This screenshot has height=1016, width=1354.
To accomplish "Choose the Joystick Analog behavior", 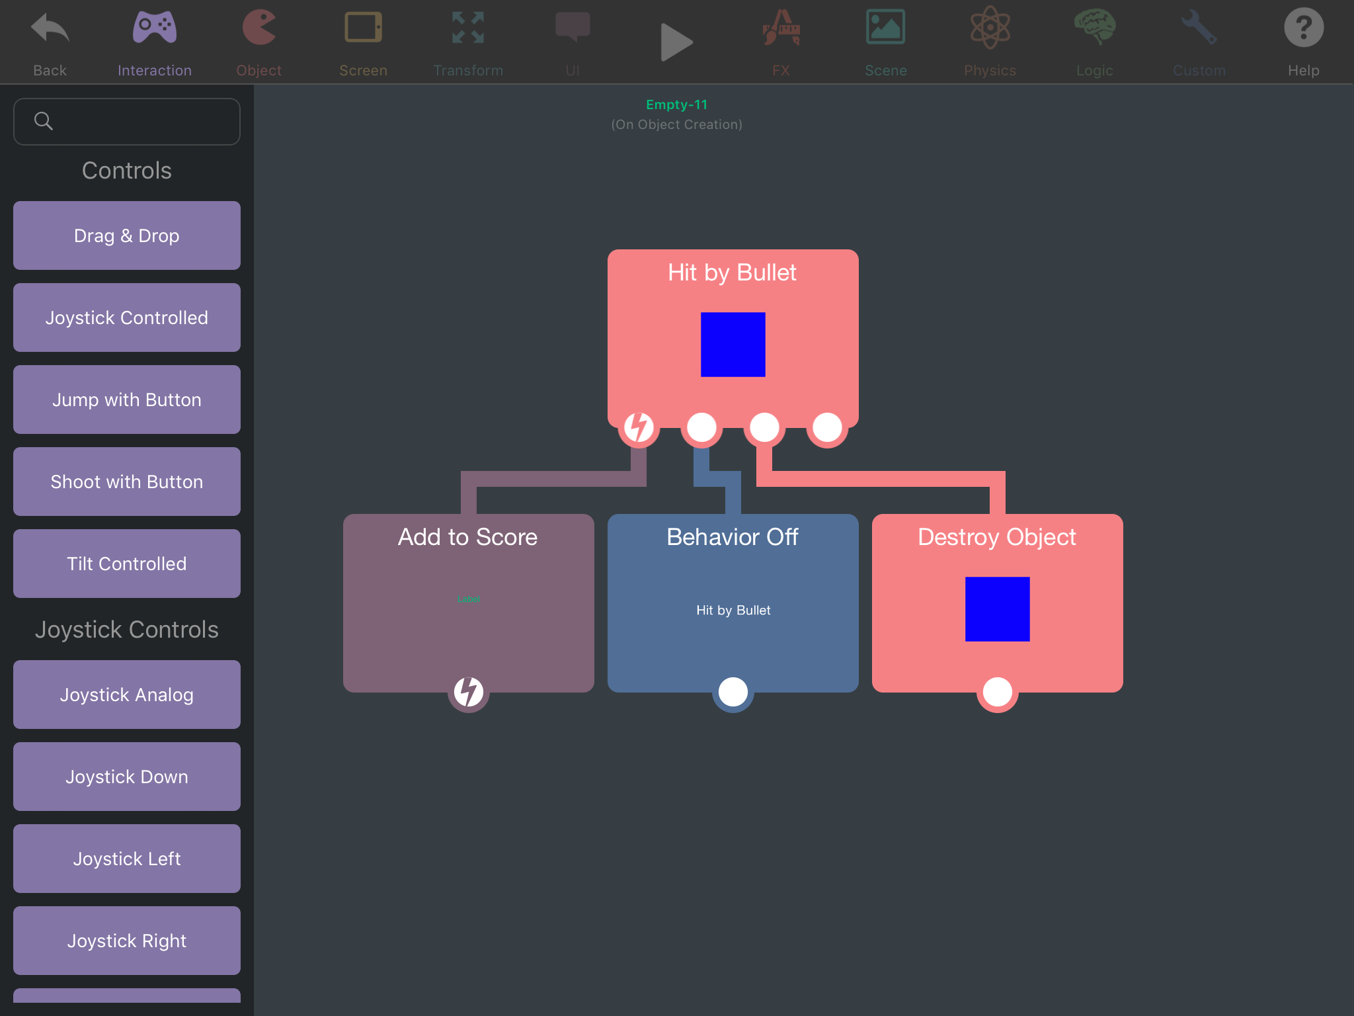I will point(127,695).
